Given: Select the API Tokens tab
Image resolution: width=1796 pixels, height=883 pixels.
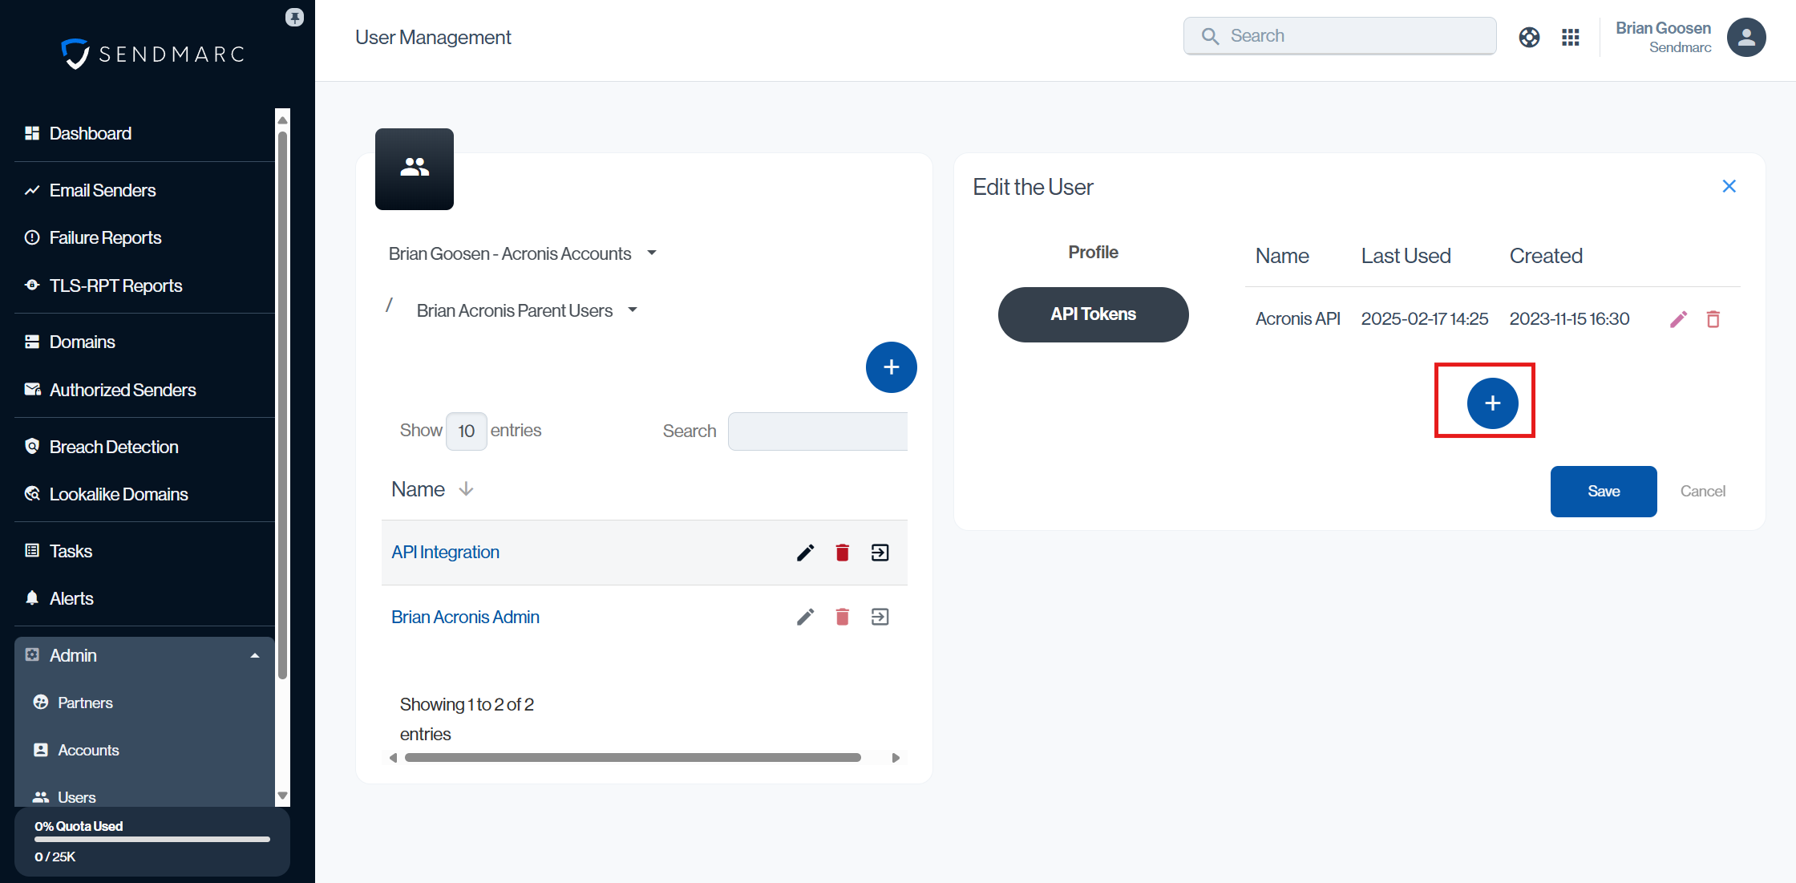Looking at the screenshot, I should click(x=1093, y=314).
